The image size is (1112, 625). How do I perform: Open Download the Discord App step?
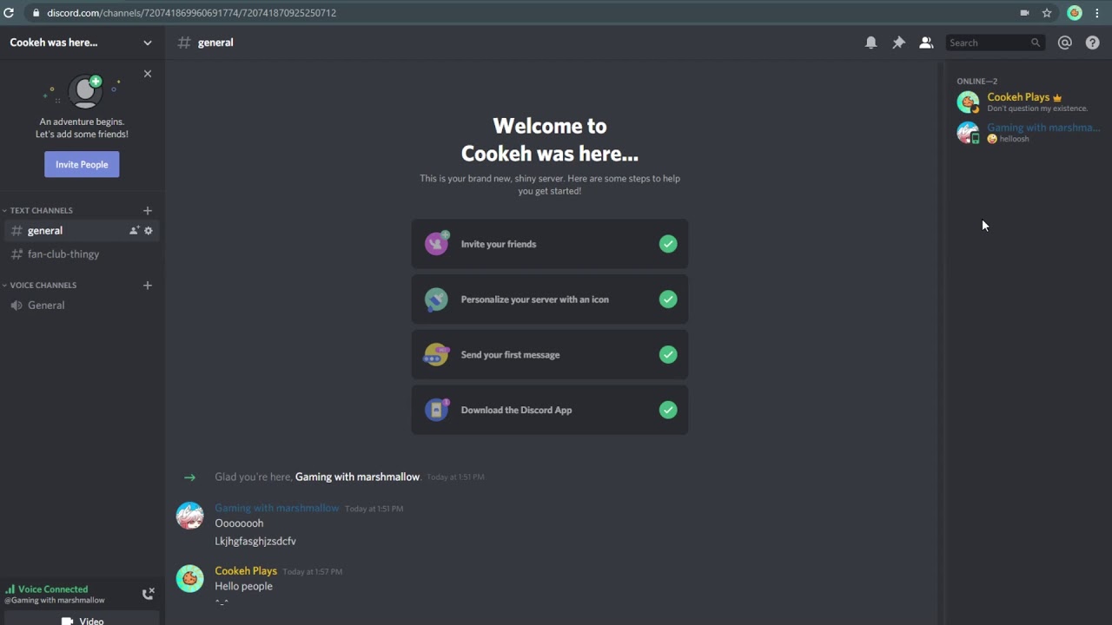point(550,411)
